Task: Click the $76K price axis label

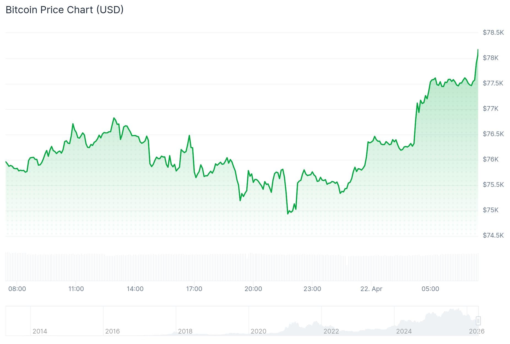Action: [490, 159]
